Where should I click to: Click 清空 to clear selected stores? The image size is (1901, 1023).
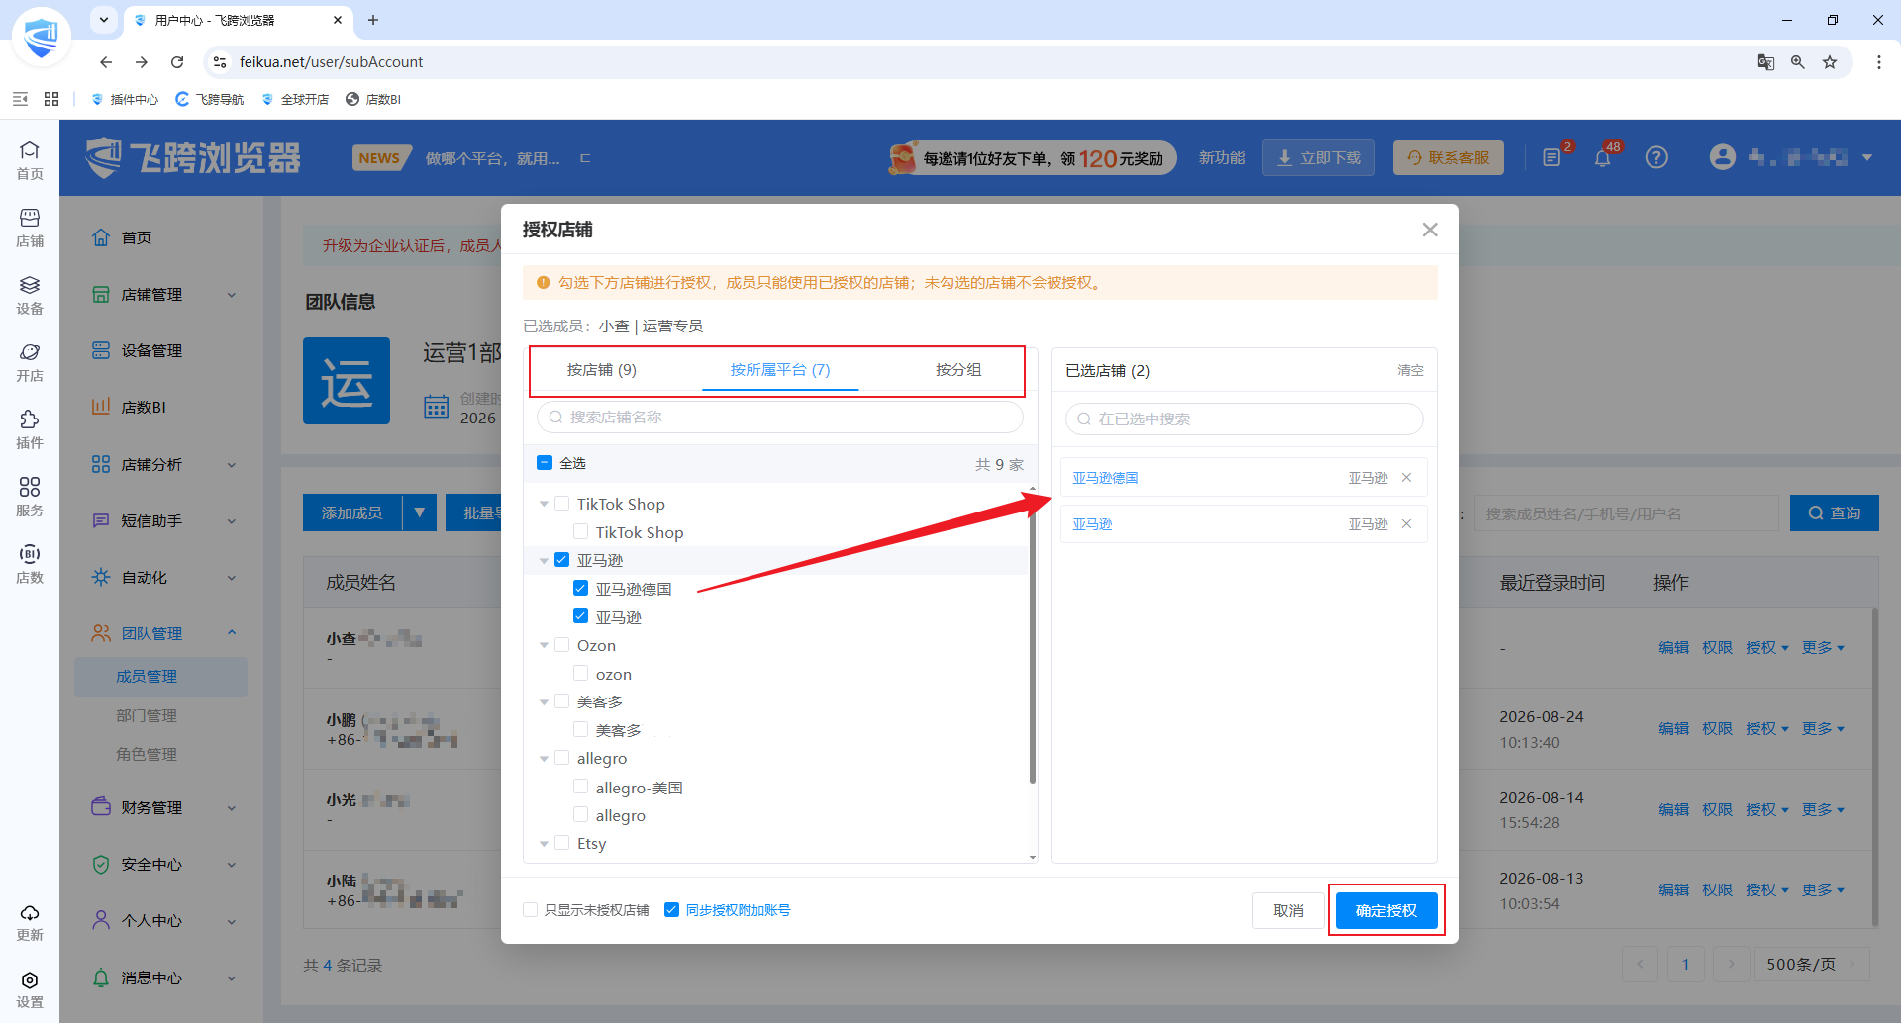point(1410,370)
